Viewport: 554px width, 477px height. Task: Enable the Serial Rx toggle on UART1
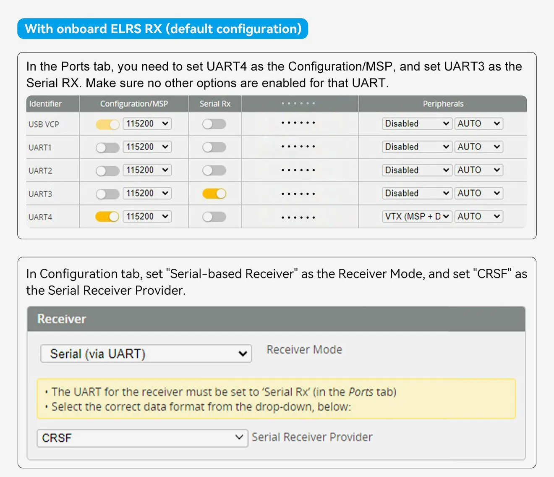click(x=214, y=147)
